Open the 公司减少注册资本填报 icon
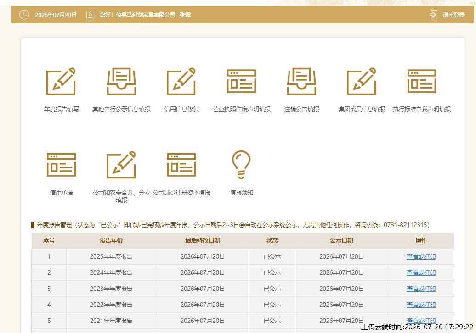Viewport: 476px width, 333px height. [x=181, y=165]
